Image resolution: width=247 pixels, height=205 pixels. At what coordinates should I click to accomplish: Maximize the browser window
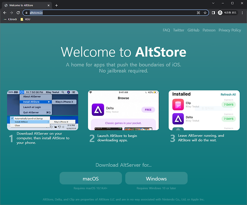tap(233, 3)
